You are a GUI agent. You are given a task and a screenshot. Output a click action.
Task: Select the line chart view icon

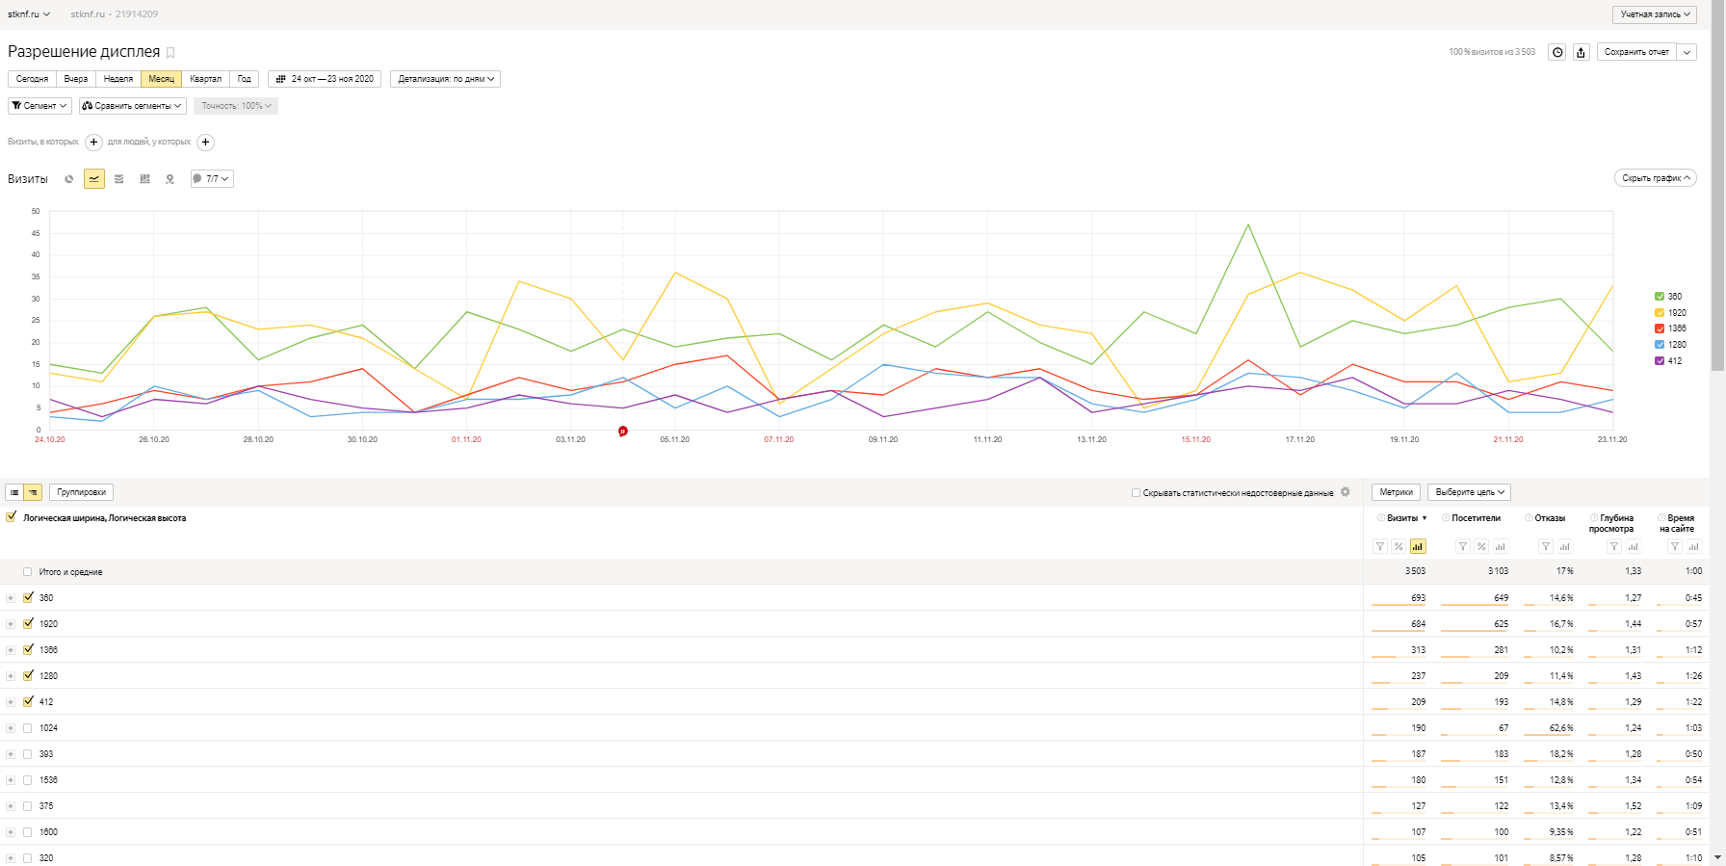tap(94, 179)
